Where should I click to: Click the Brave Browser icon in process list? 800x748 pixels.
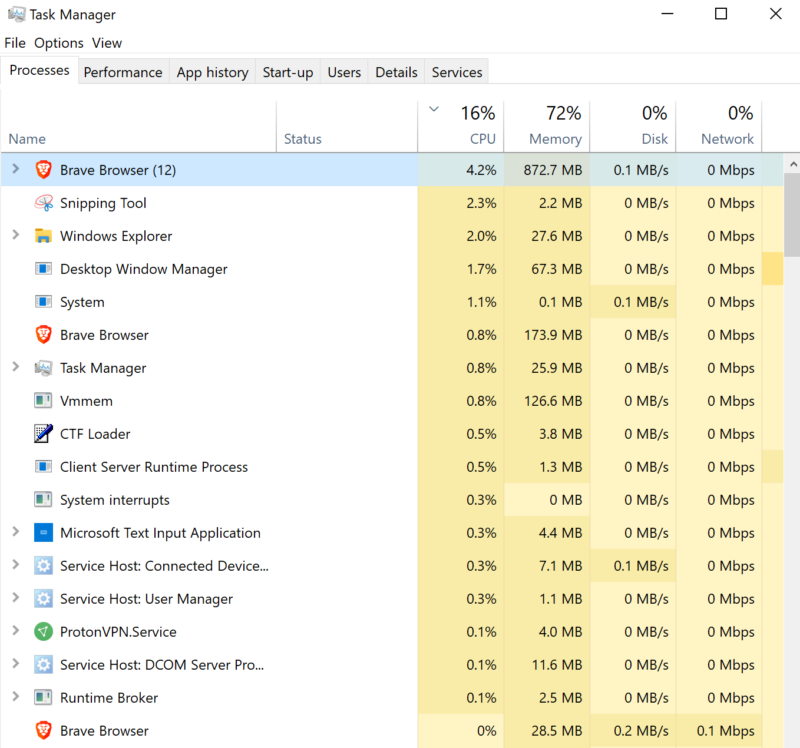tap(44, 170)
